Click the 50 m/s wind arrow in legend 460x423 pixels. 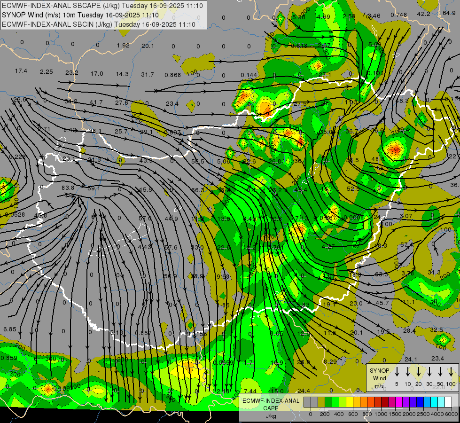[x=440, y=372]
